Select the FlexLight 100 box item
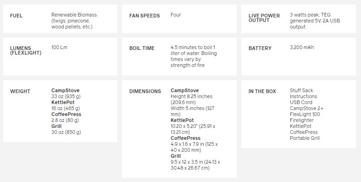 pyautogui.click(x=305, y=114)
